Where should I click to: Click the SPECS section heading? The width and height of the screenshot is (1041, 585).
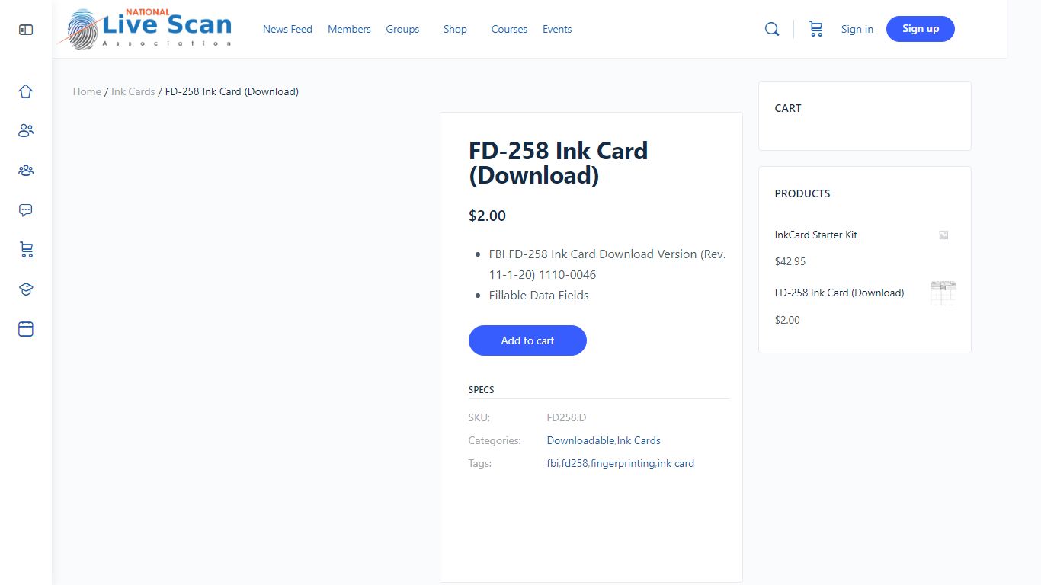click(481, 389)
